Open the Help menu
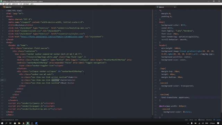222x125 pixels. coord(32,4)
